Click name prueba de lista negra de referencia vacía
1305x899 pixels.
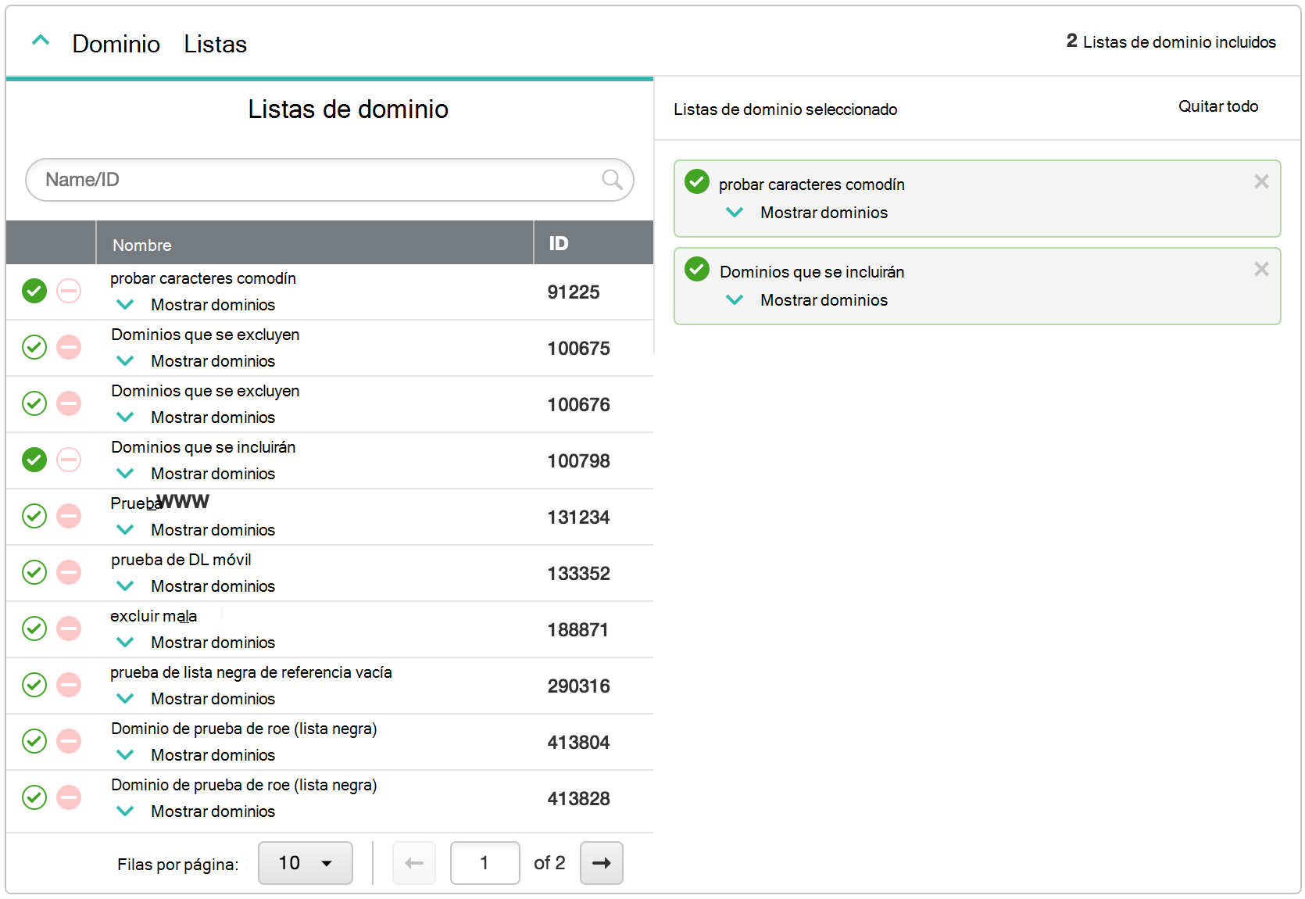click(251, 672)
